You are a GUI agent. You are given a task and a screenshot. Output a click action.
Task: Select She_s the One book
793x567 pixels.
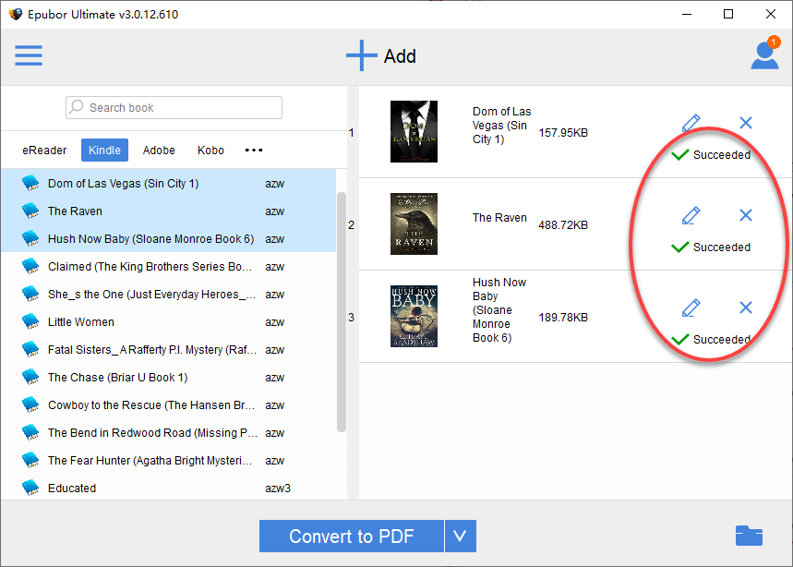click(x=168, y=295)
